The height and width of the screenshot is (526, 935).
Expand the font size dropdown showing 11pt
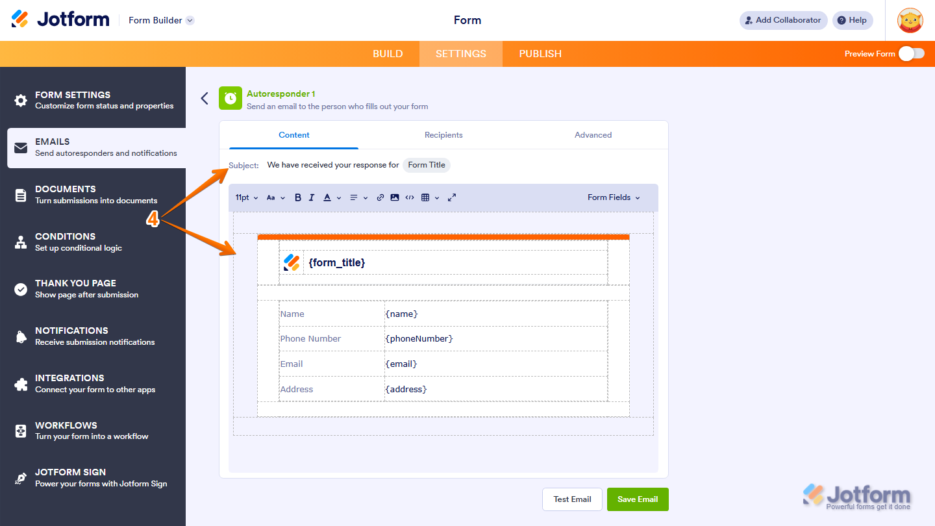245,197
